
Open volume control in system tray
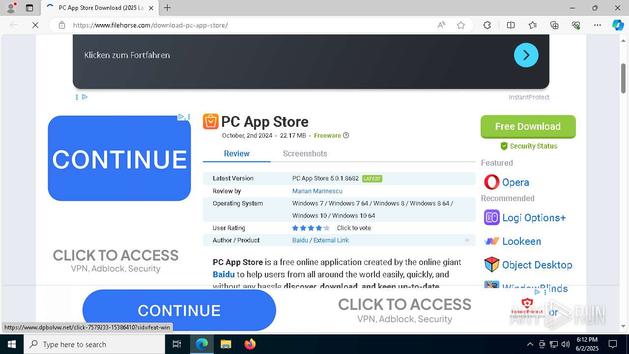[x=566, y=344]
